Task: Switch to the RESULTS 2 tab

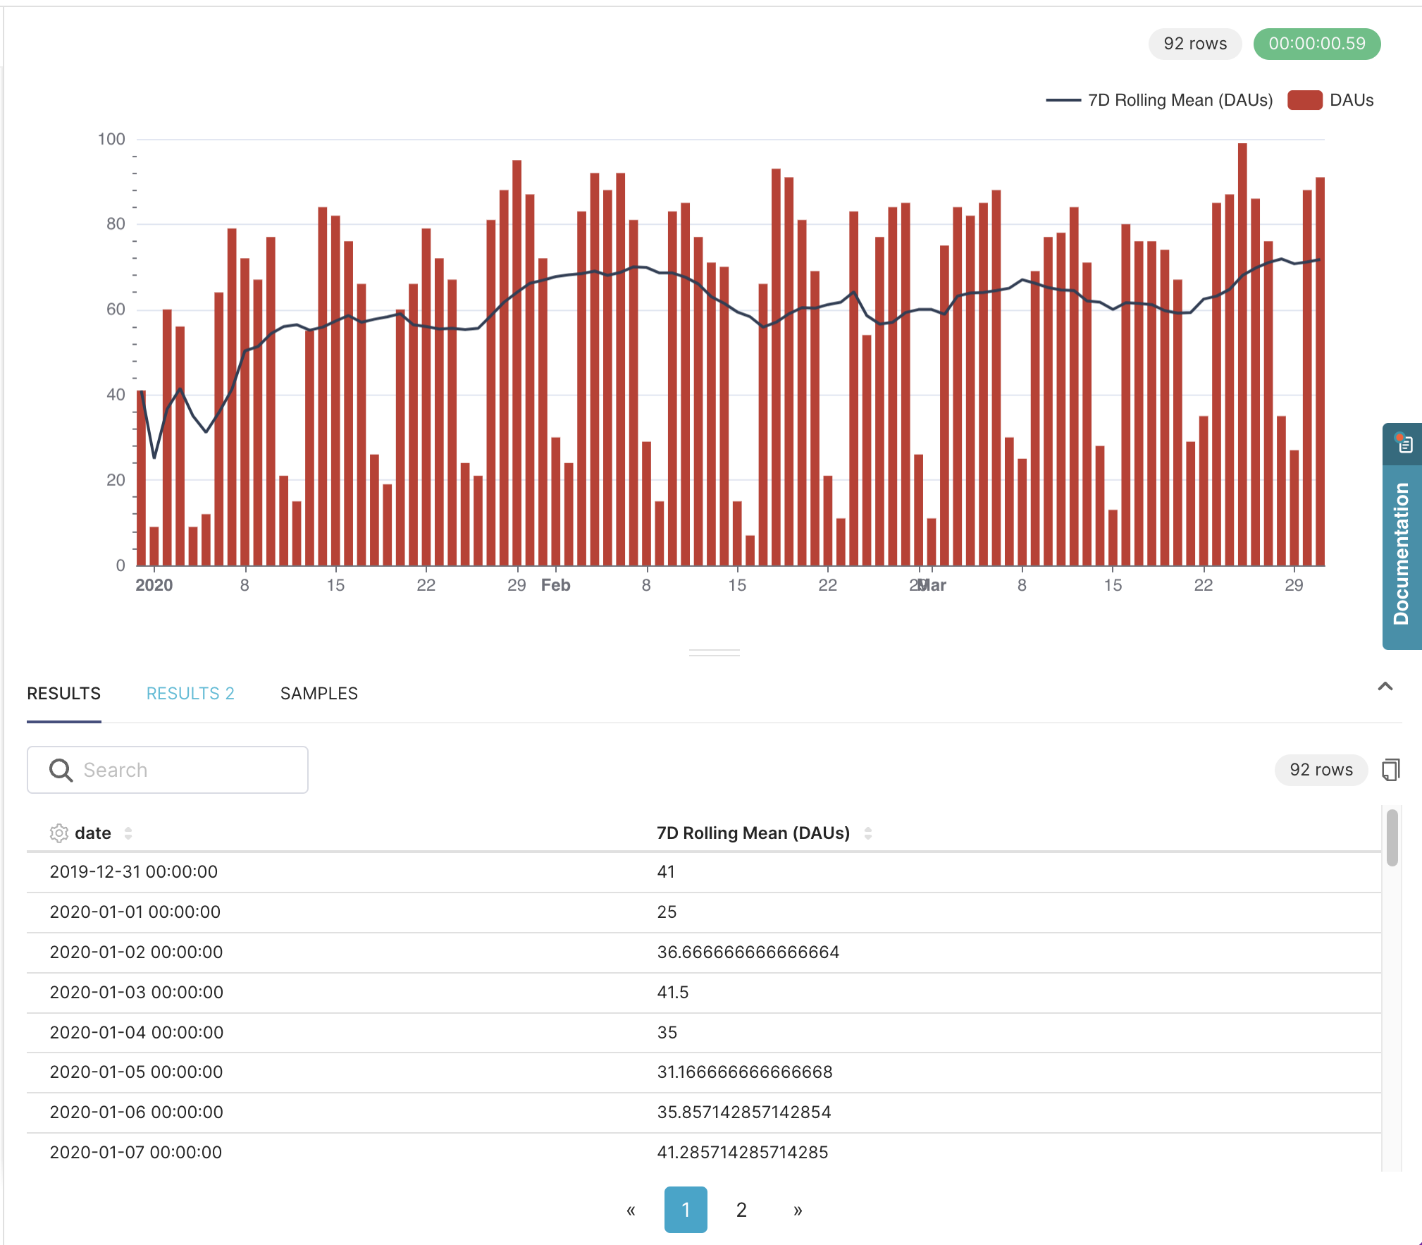Action: (190, 694)
